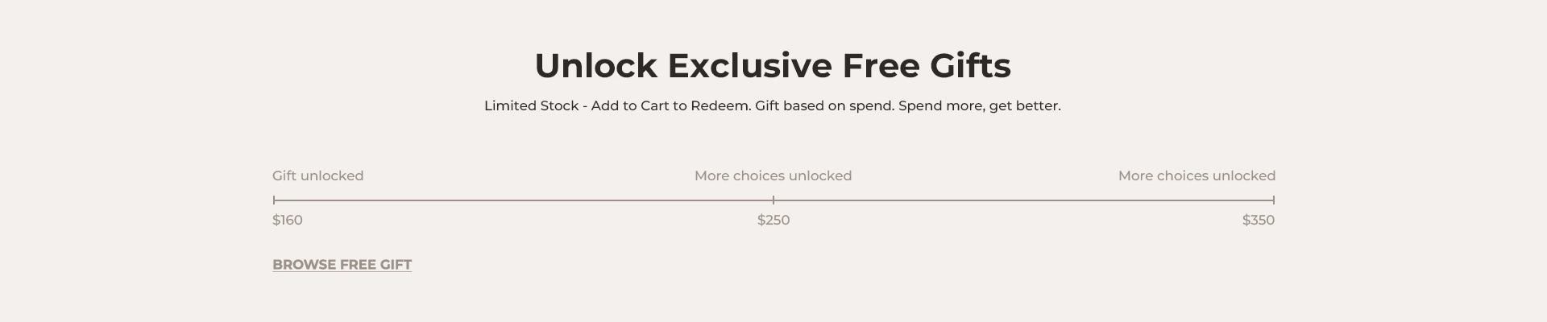The height and width of the screenshot is (322, 1547).
Task: Open the Browse Free Gift link
Action: [x=342, y=265]
